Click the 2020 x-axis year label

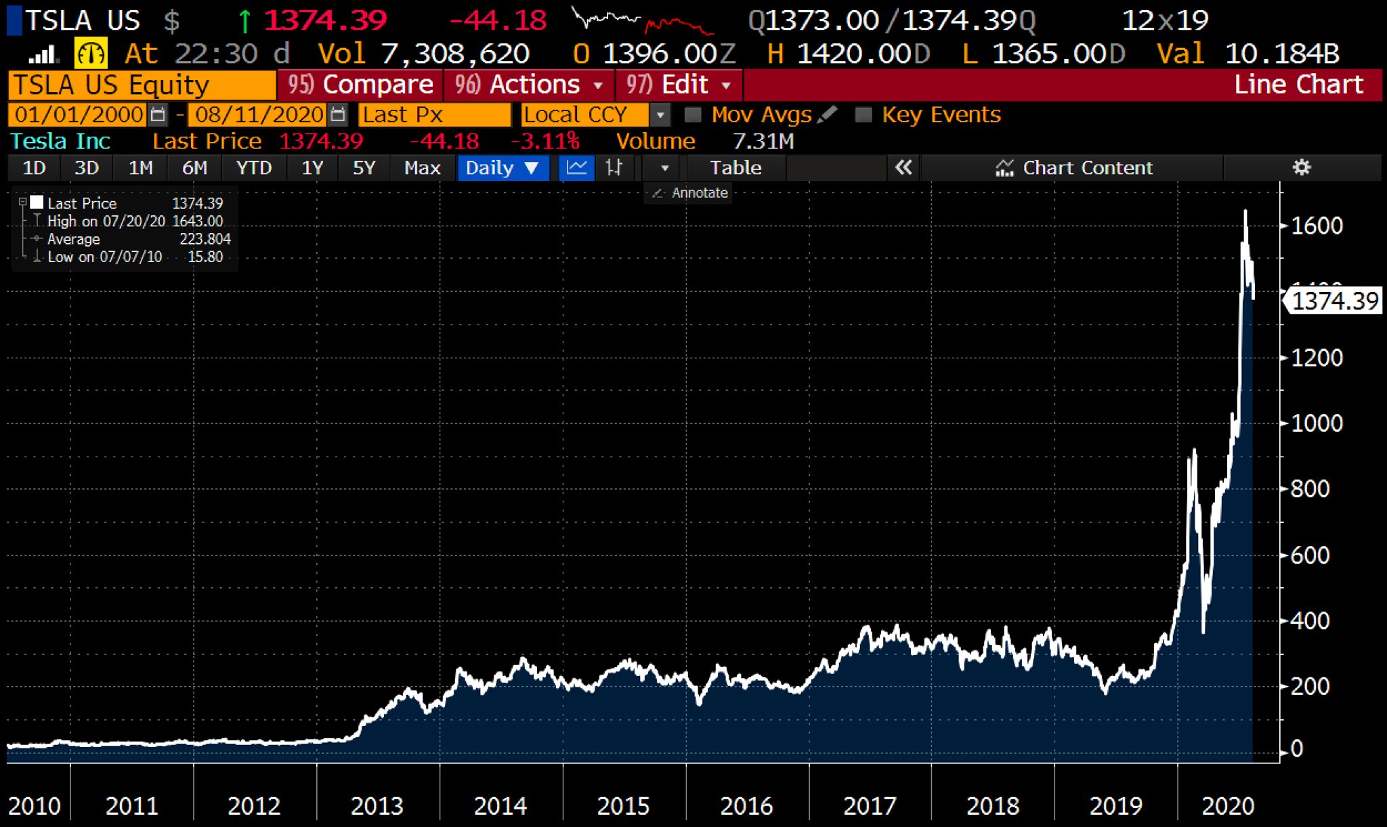click(x=1227, y=805)
